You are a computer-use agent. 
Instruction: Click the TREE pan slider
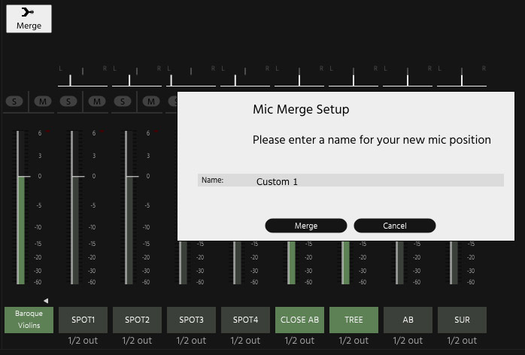(x=354, y=80)
